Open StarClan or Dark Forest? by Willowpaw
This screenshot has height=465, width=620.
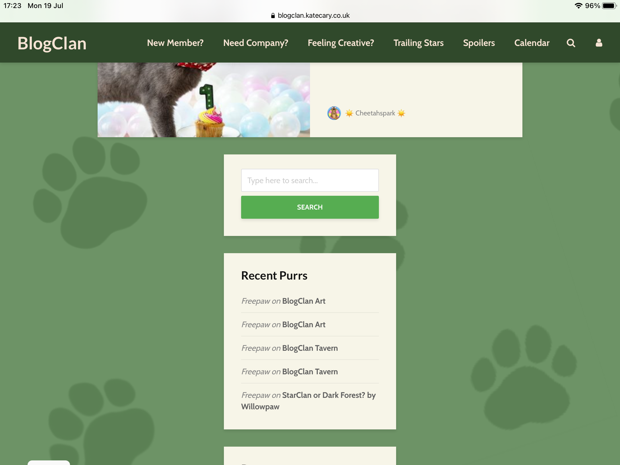pyautogui.click(x=328, y=395)
